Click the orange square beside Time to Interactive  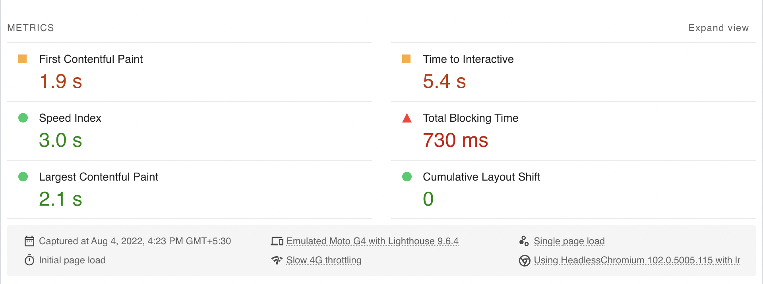pyautogui.click(x=407, y=59)
